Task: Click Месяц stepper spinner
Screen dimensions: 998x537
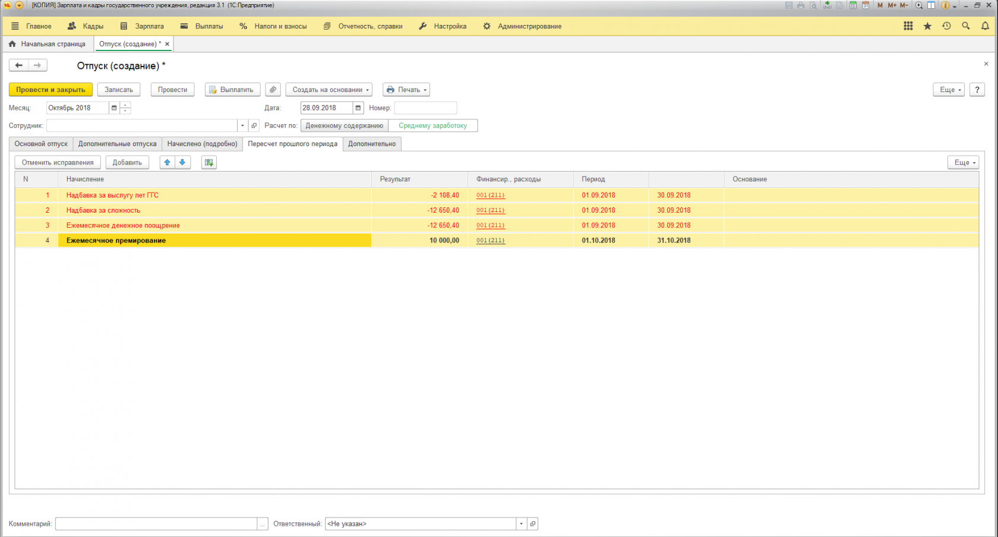Action: tap(125, 108)
